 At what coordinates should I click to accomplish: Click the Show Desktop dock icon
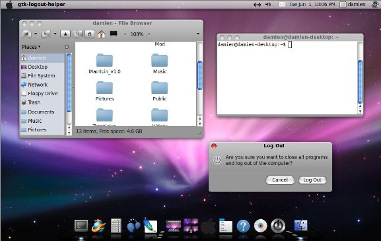173,226
